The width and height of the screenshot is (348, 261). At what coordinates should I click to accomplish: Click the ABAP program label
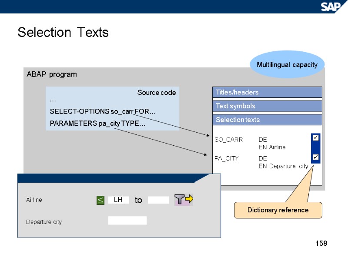pyautogui.click(x=52, y=74)
